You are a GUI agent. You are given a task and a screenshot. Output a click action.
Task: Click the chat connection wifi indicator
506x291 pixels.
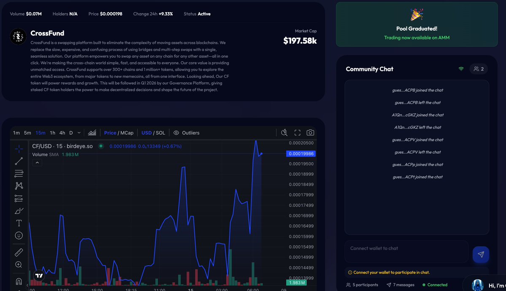461,69
